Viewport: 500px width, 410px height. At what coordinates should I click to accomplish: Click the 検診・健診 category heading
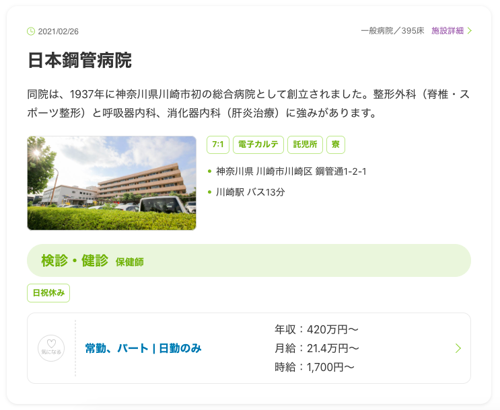(75, 261)
